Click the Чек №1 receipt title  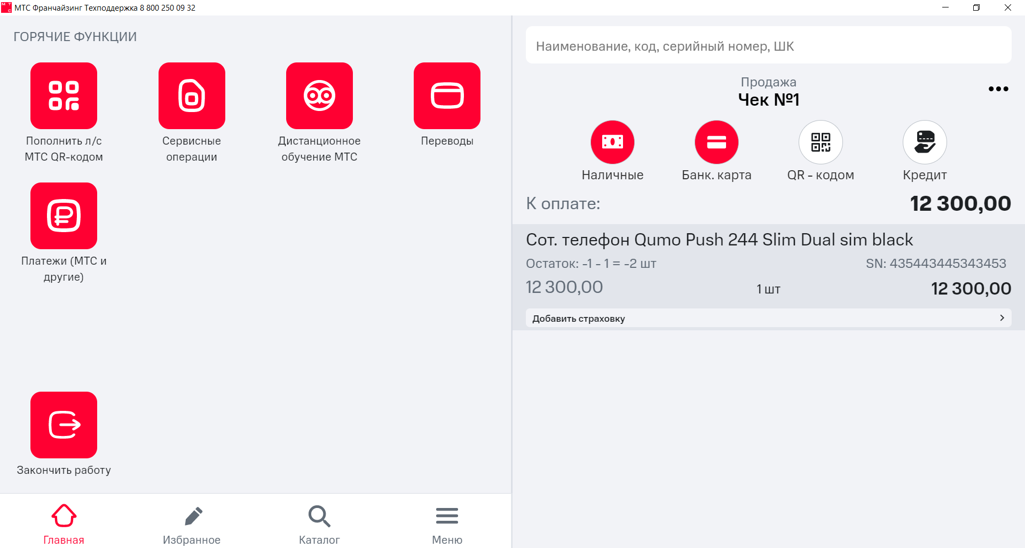(x=768, y=100)
